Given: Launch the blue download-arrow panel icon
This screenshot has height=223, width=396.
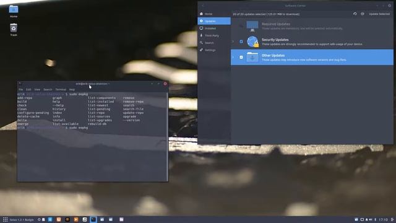Looking at the screenshot, I should (x=50, y=219).
